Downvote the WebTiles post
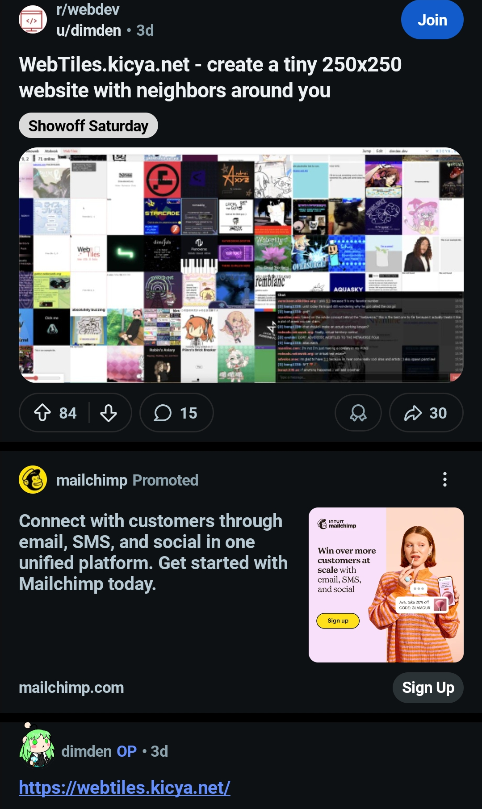 pos(109,413)
